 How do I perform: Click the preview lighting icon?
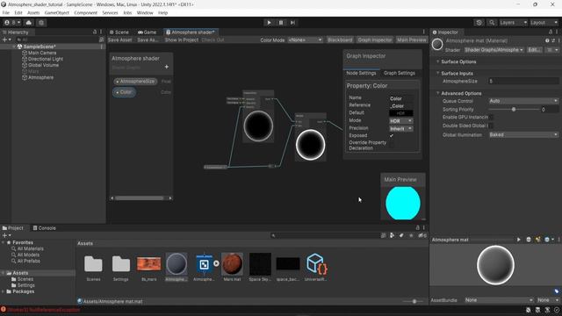[537, 240]
